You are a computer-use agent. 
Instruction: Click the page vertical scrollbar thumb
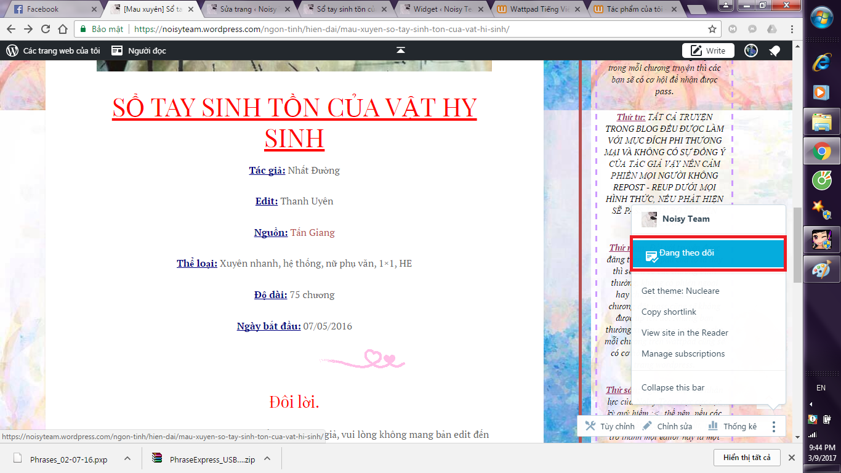click(797, 245)
